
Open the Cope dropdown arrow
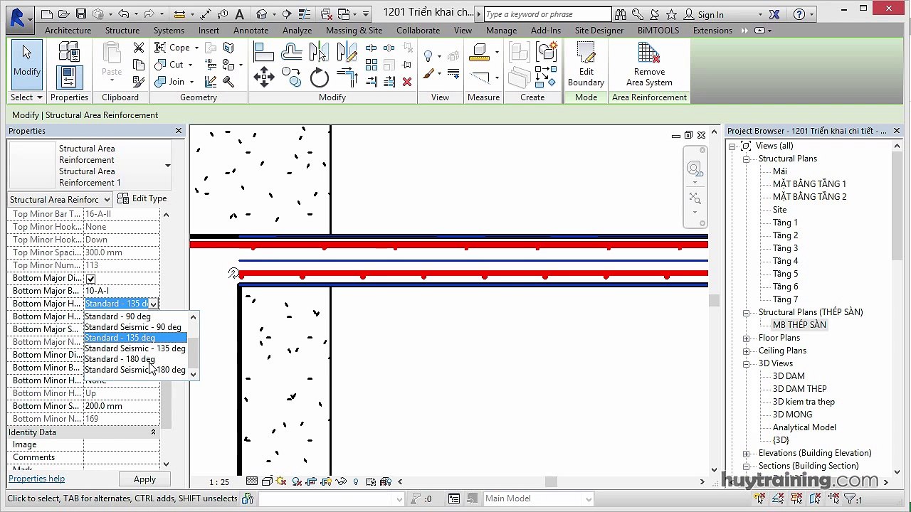(x=196, y=48)
